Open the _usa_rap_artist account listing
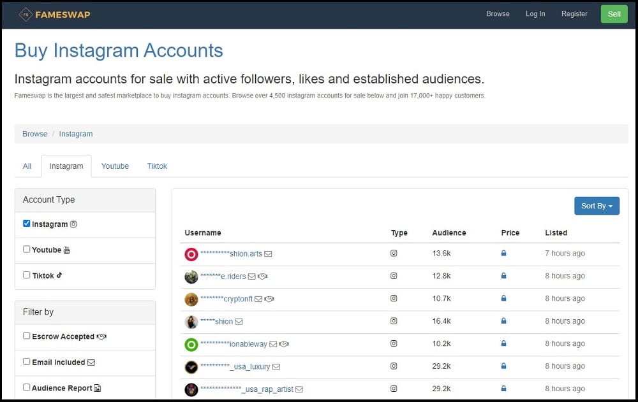 [246, 389]
